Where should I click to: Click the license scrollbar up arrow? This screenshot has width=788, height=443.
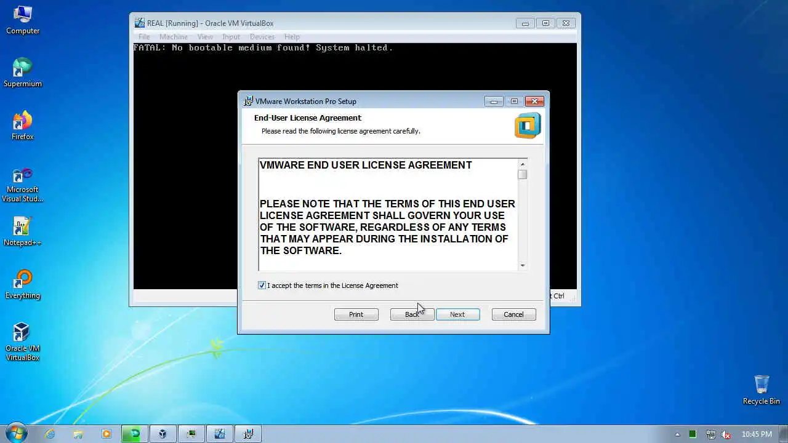pyautogui.click(x=523, y=164)
